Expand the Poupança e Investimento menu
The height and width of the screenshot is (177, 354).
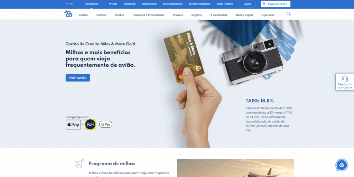pos(148,15)
